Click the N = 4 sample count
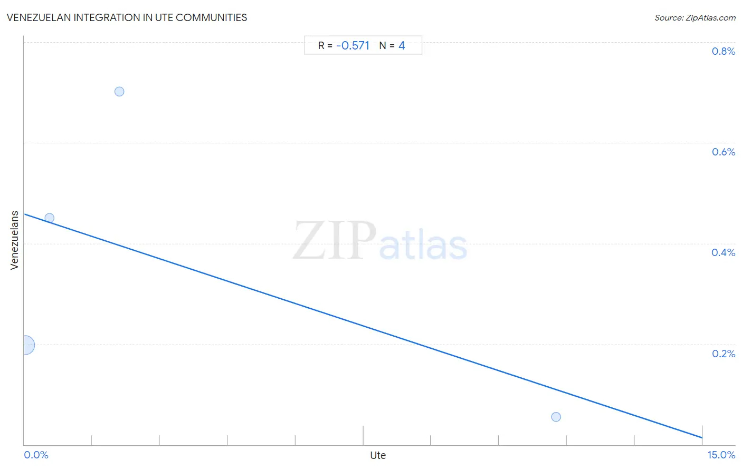Image resolution: width=742 pixels, height=470 pixels. [392, 45]
